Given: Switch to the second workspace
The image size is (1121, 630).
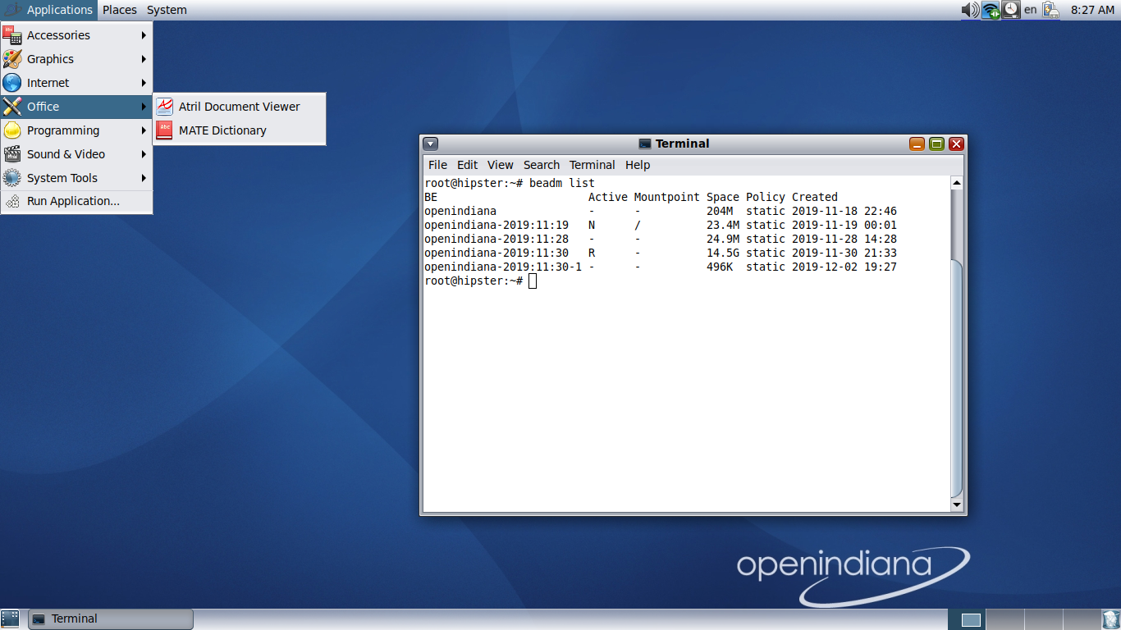Looking at the screenshot, I should (x=1004, y=619).
